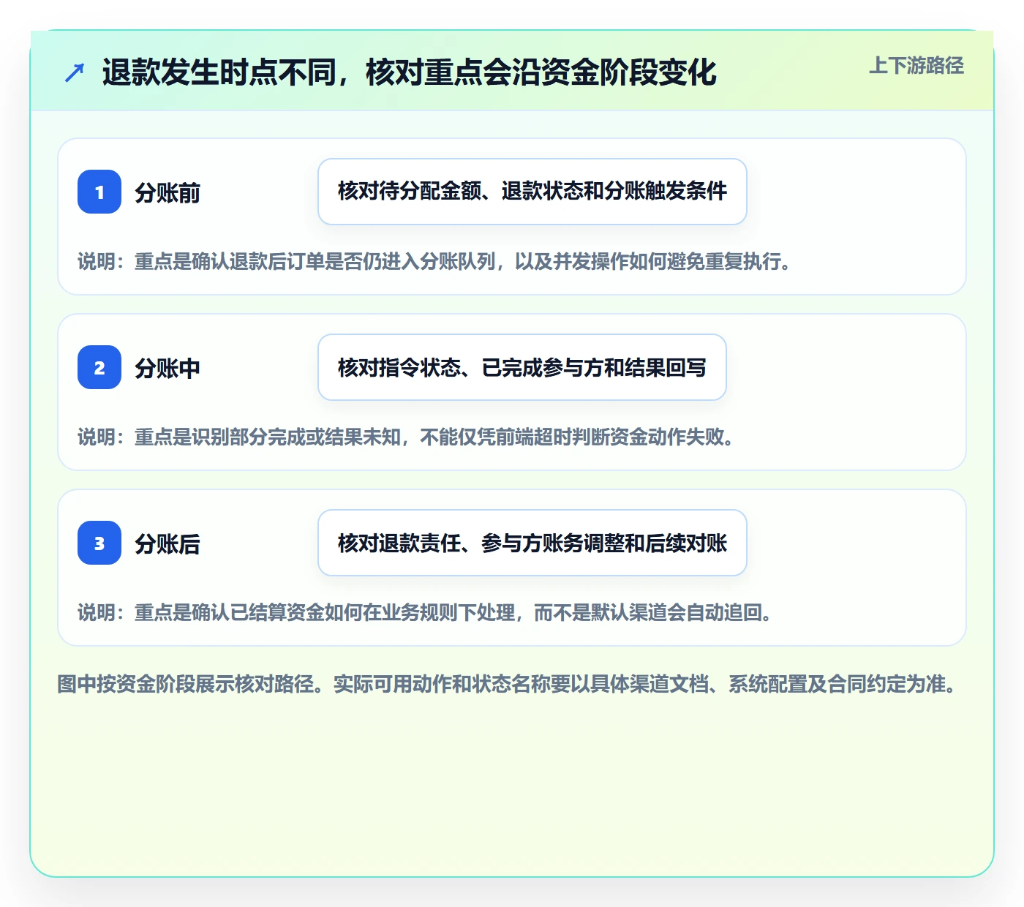Click the arrow icon beside the title
The height and width of the screenshot is (907, 1024).
pos(74,72)
